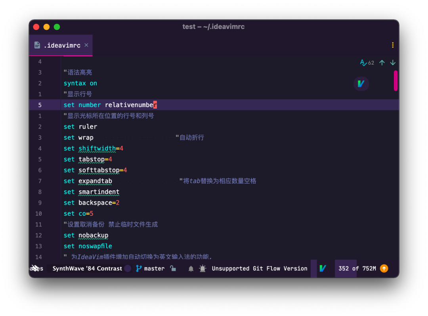Click Unsupported Git Flow Version status entry

tap(260, 268)
